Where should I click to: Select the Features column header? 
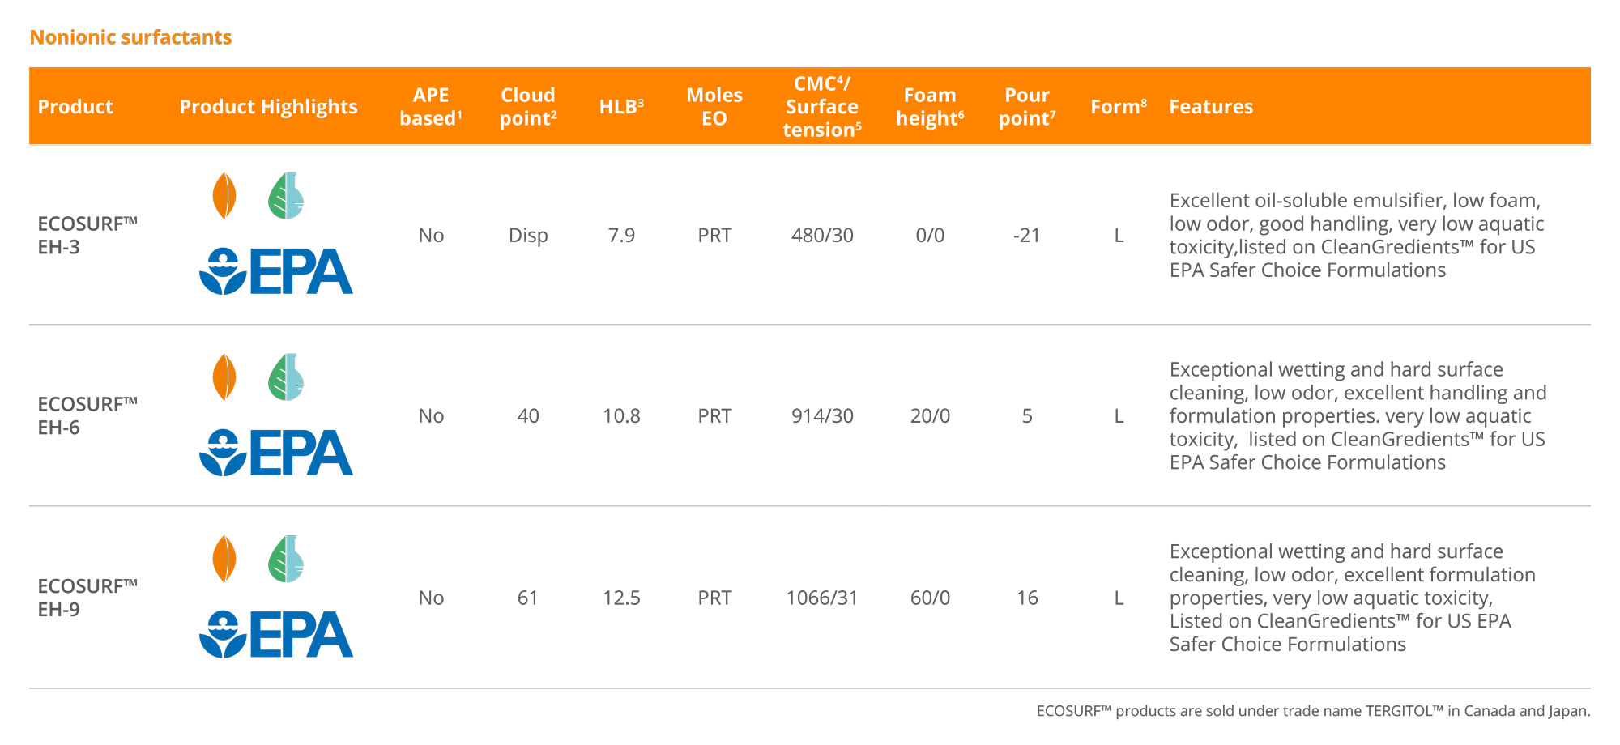(x=1211, y=107)
